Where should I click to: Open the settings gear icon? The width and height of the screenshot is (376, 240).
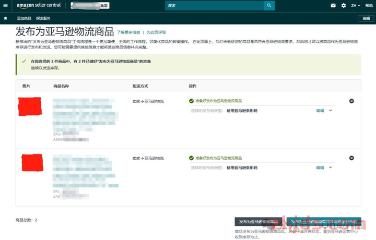click(x=344, y=6)
